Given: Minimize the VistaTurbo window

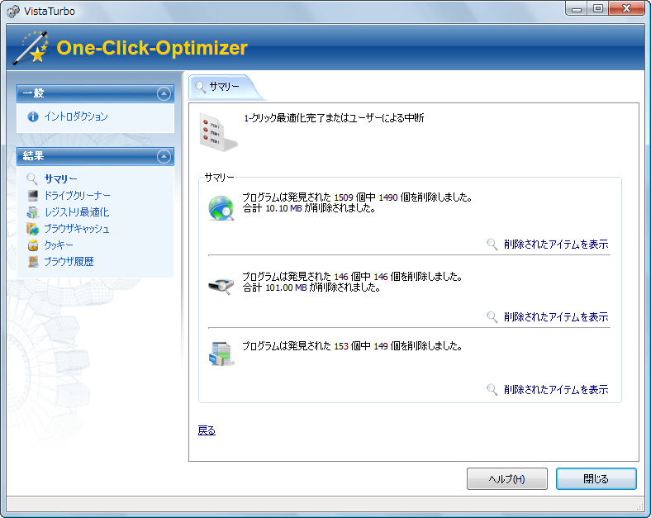Looking at the screenshot, I should click(x=577, y=9).
